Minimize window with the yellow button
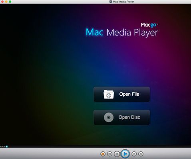The height and width of the screenshot is (159, 191). click(6, 2)
